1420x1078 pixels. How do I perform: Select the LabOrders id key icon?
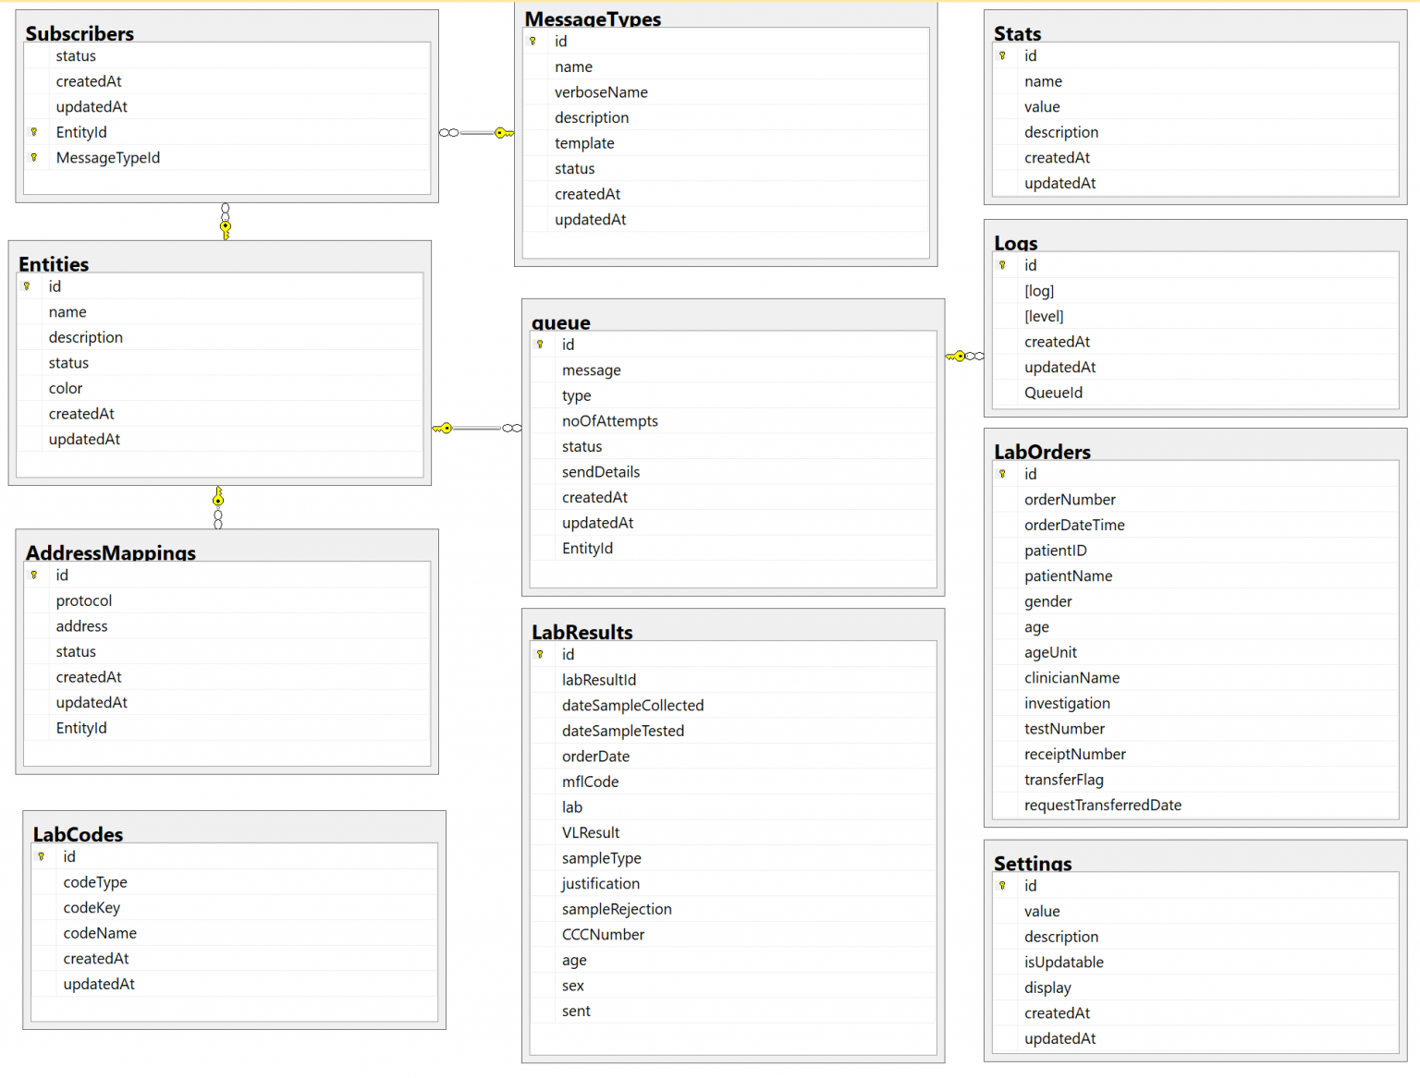click(1003, 475)
